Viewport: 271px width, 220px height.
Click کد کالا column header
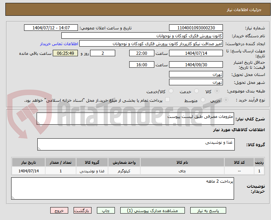(239, 162)
